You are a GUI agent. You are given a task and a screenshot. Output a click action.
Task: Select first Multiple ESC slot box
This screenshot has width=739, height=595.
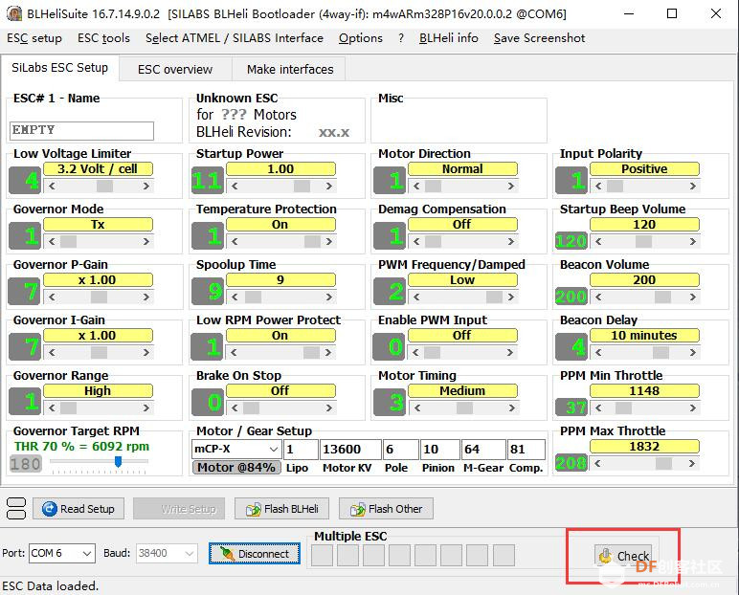point(322,556)
